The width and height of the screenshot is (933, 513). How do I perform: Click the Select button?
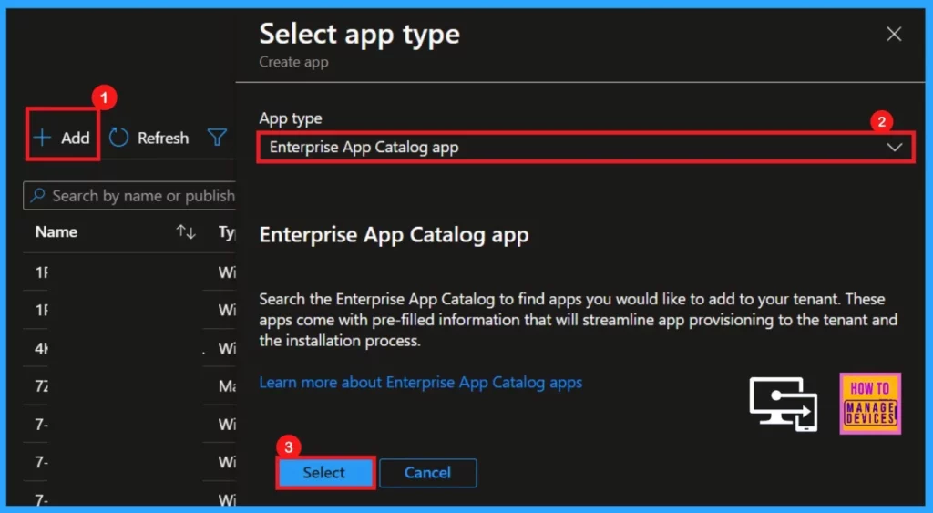324,473
